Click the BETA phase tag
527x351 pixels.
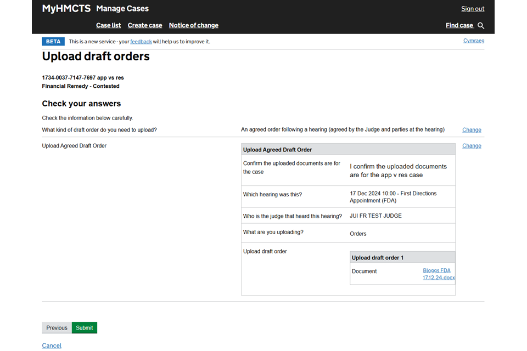53,42
